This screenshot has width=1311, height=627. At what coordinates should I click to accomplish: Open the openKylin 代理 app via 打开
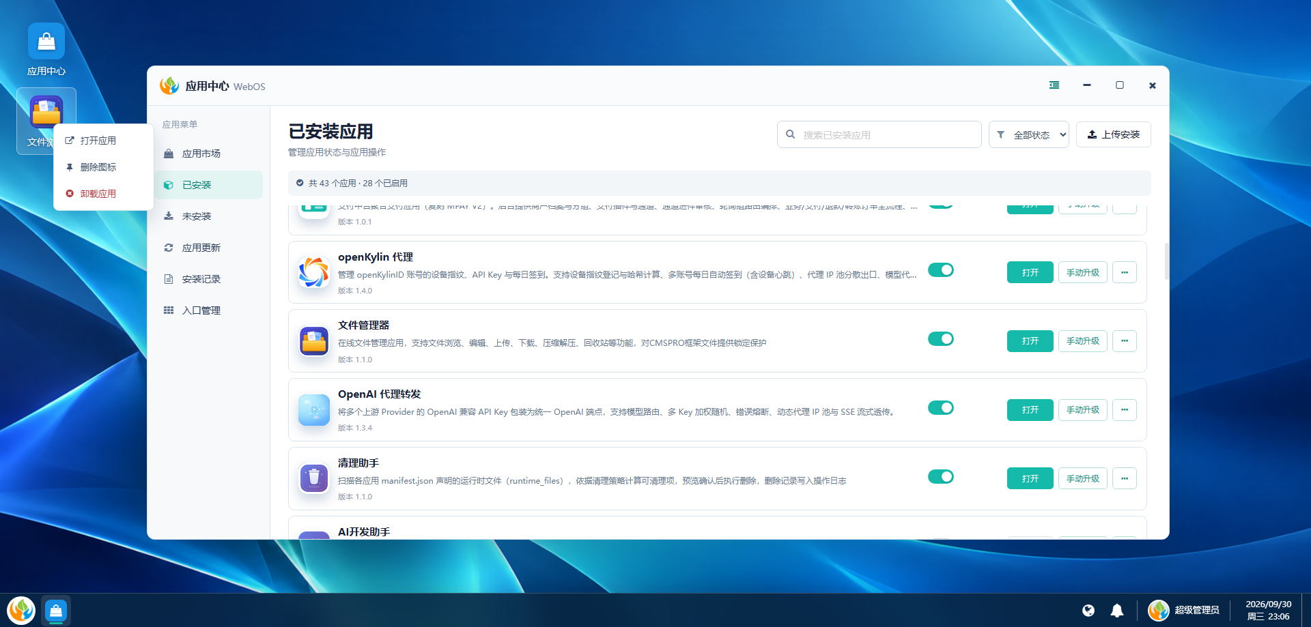1030,272
